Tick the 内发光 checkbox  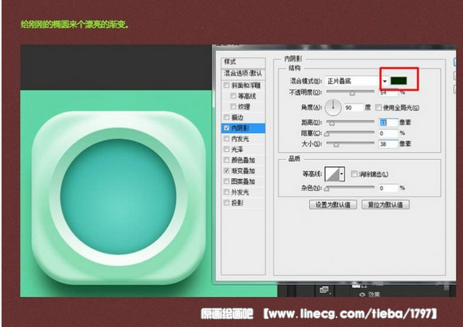click(x=227, y=139)
